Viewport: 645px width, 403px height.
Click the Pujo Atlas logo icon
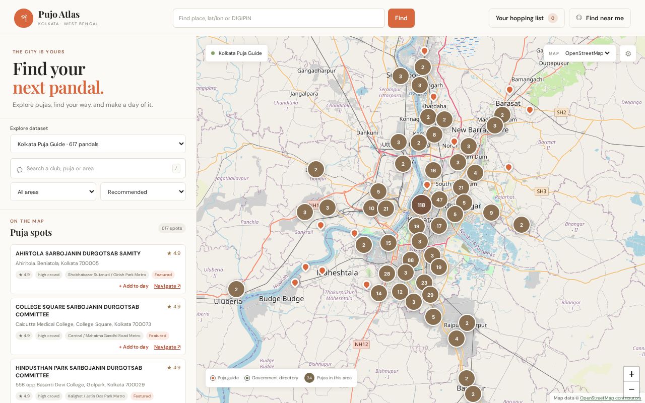pyautogui.click(x=24, y=18)
